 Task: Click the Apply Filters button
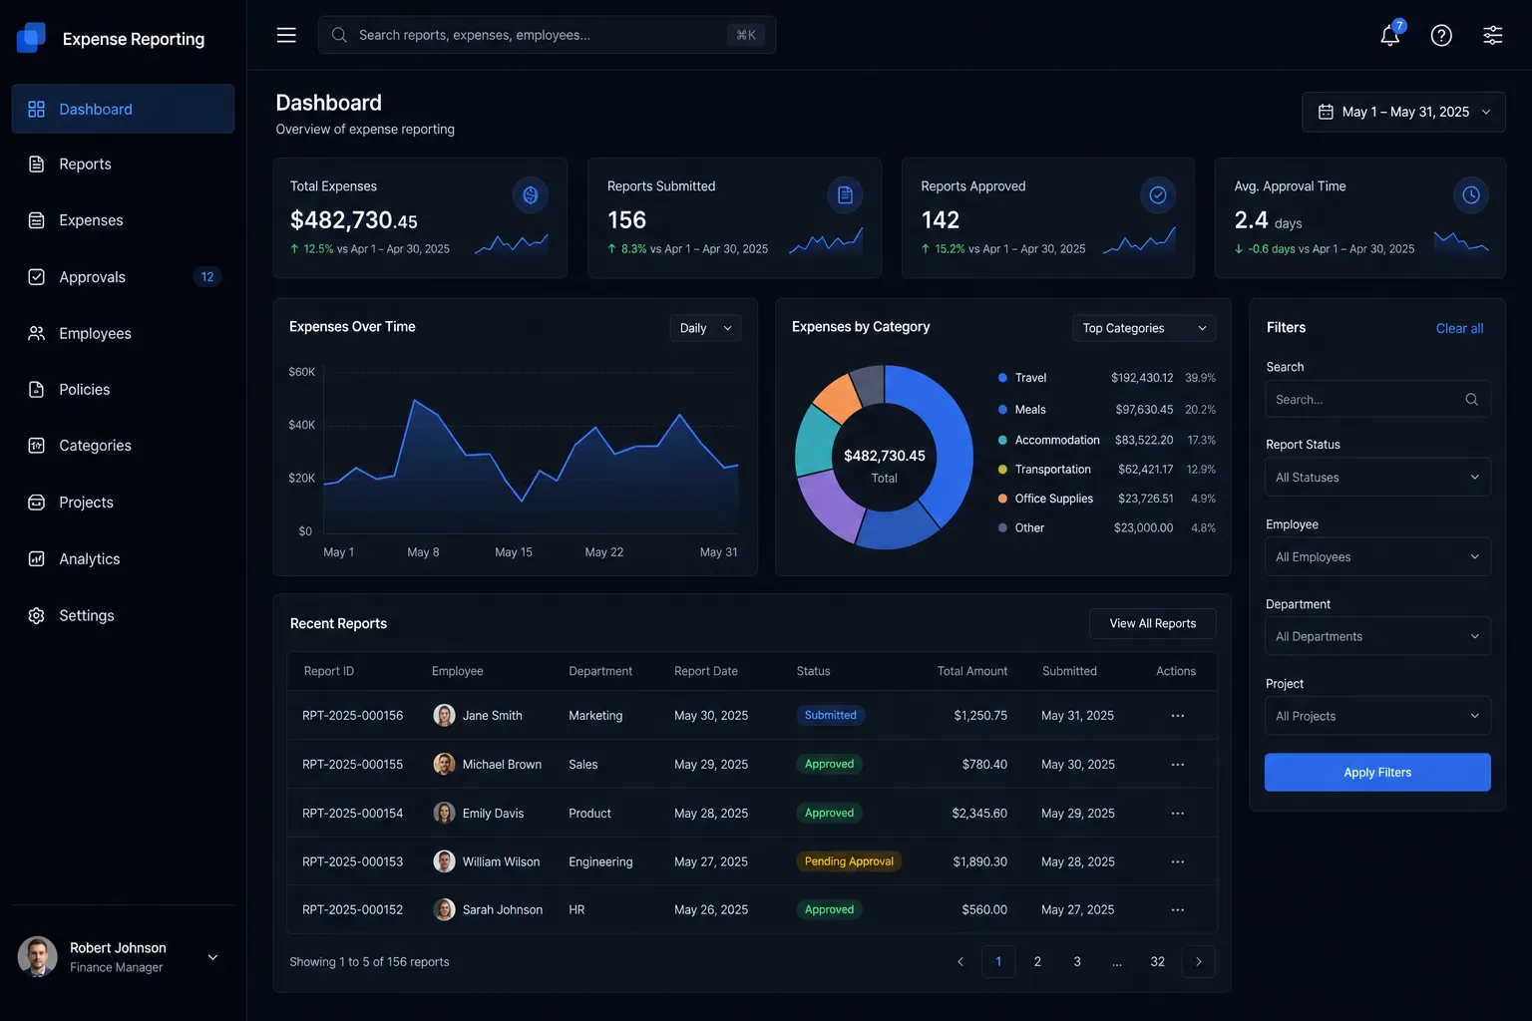point(1377,772)
